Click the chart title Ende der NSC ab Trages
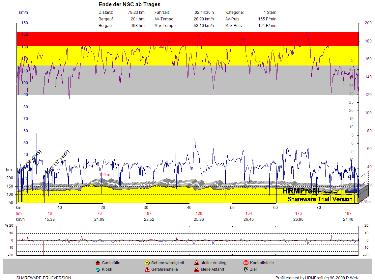Image resolution: width=375 pixels, height=280 pixels. (130, 5)
